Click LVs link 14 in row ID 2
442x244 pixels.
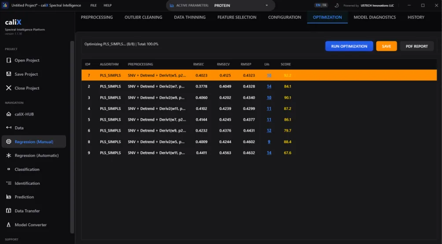(x=269, y=87)
